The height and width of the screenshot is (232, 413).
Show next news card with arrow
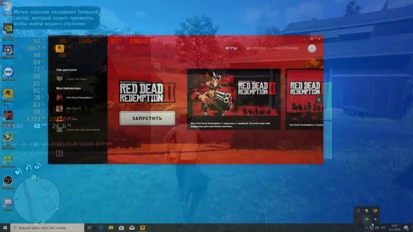pyautogui.click(x=319, y=100)
